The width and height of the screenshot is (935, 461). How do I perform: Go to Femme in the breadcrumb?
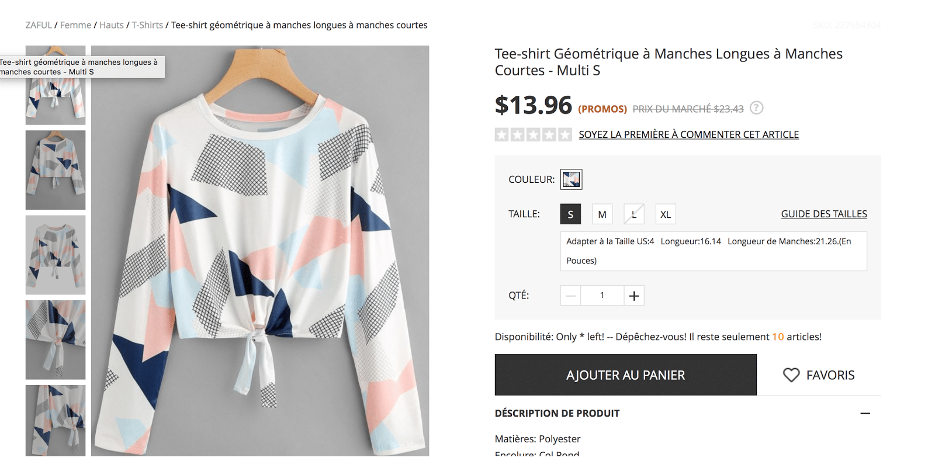click(75, 25)
